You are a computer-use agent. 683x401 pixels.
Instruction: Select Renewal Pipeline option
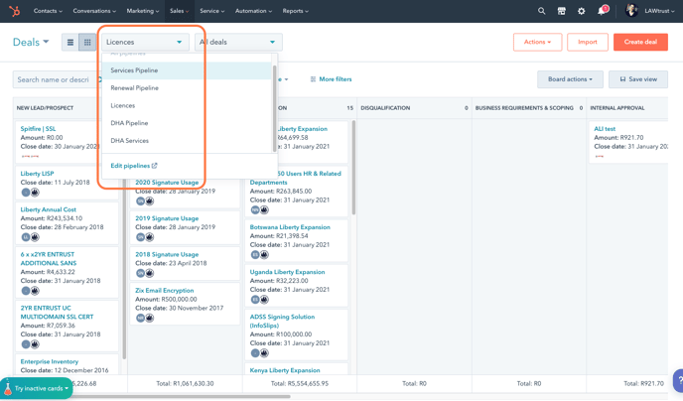[x=187, y=88]
